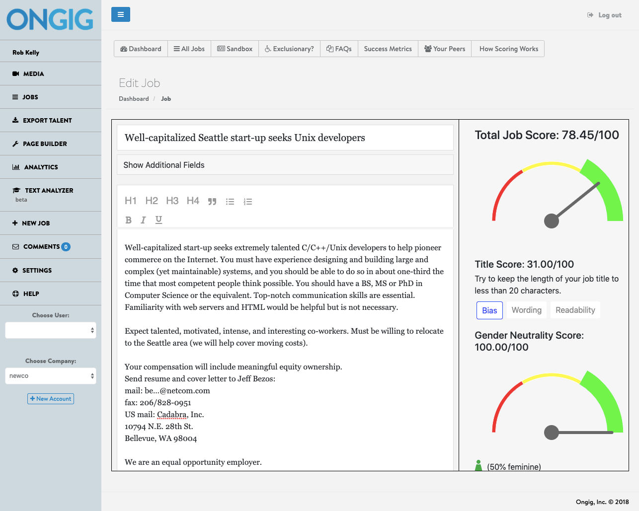Open the blue hamburger menu

tap(120, 14)
